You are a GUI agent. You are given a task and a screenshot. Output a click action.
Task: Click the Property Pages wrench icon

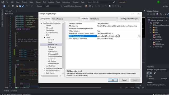[155, 73]
